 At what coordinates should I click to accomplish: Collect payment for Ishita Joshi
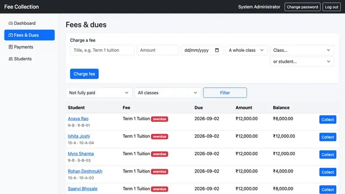click(328, 137)
